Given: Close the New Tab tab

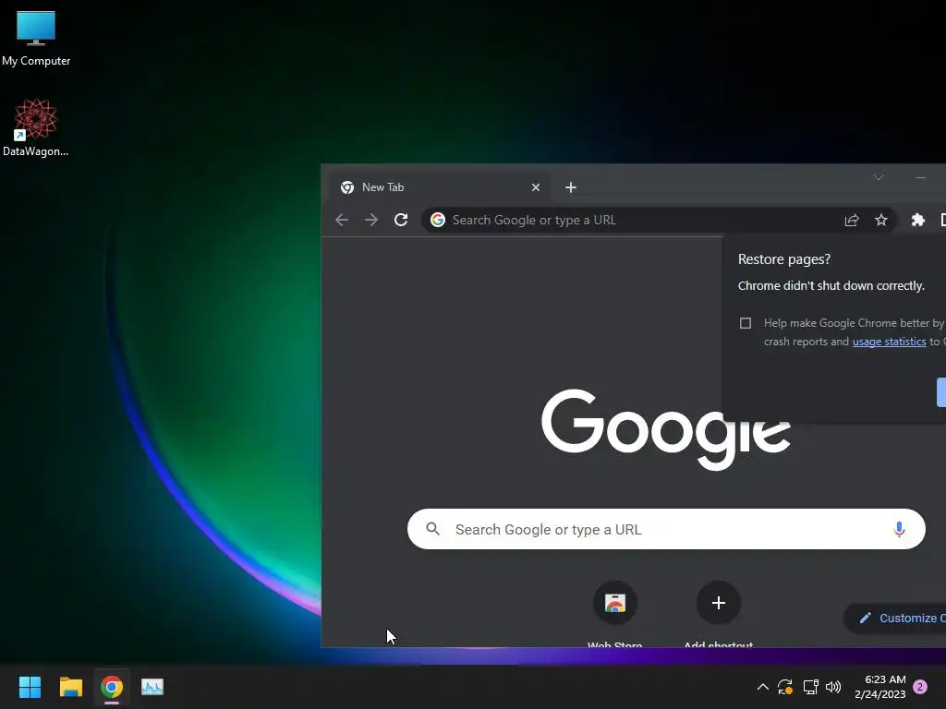Looking at the screenshot, I should tap(535, 187).
